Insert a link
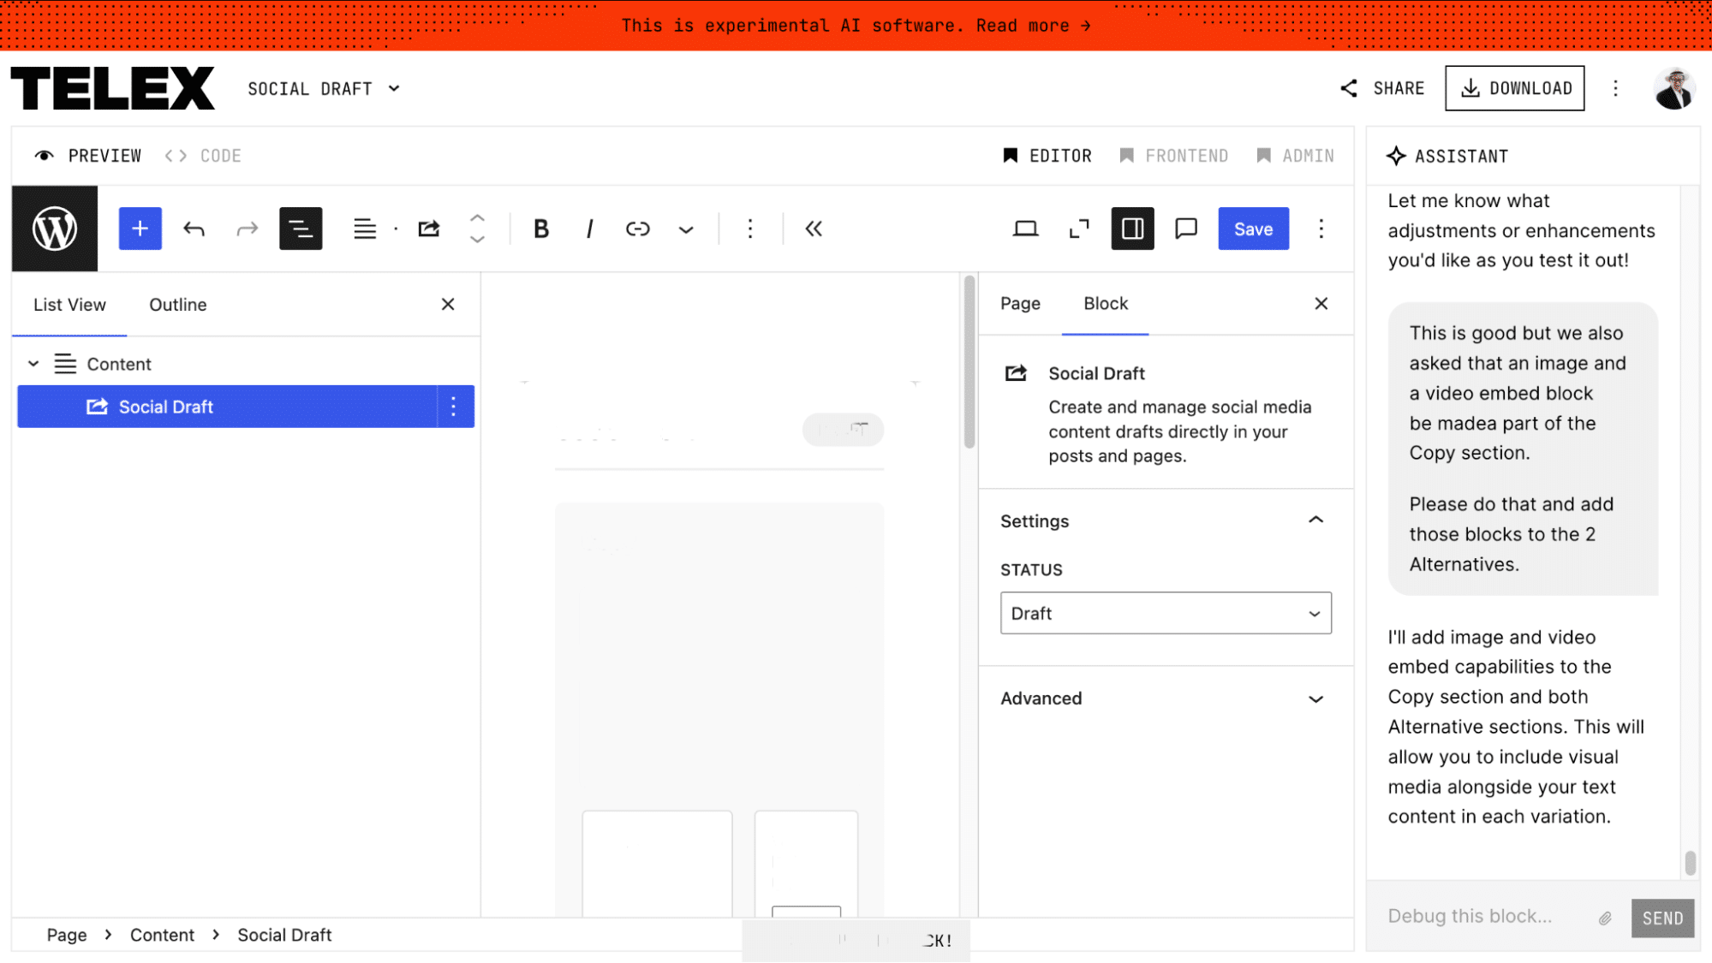Viewport: 1712px width, 963px height. (637, 229)
